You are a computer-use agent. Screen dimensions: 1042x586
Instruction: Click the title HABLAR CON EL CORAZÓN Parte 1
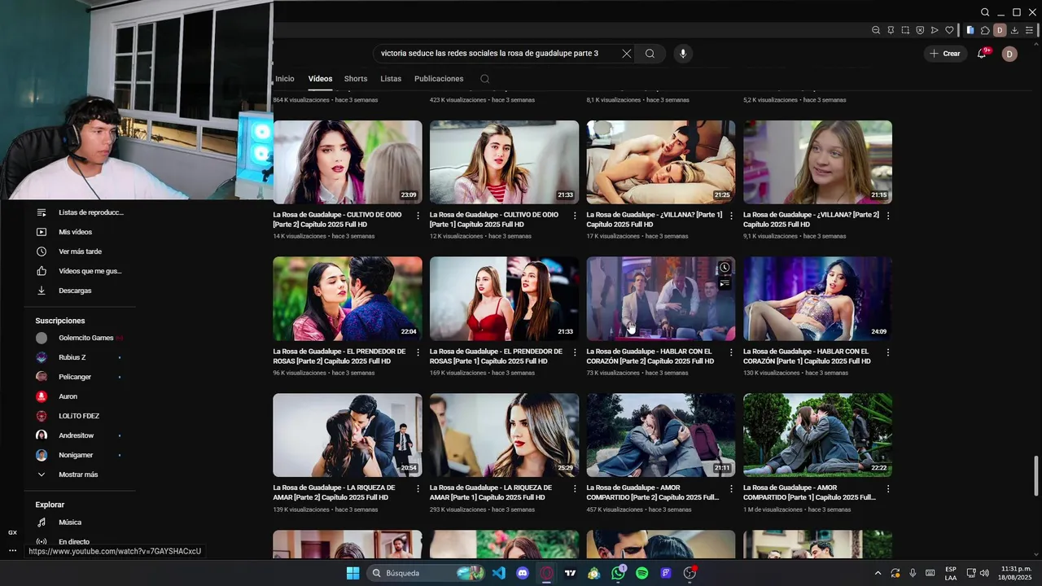[807, 356]
